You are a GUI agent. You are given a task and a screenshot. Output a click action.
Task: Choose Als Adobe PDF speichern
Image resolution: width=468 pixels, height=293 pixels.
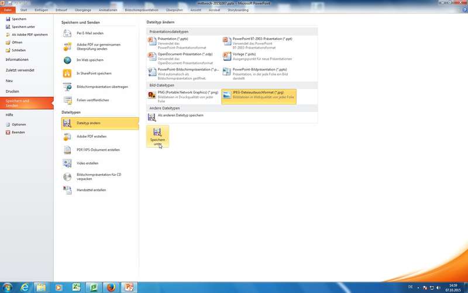(x=26, y=35)
